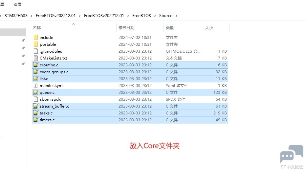Expand chevron after first FreeRTOSv202212.01 in path
Viewport: 306px width, 172px height.
click(x=80, y=16)
